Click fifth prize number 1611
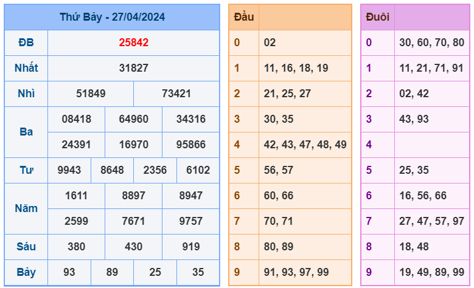This screenshot has width=474, height=288. click(x=77, y=196)
